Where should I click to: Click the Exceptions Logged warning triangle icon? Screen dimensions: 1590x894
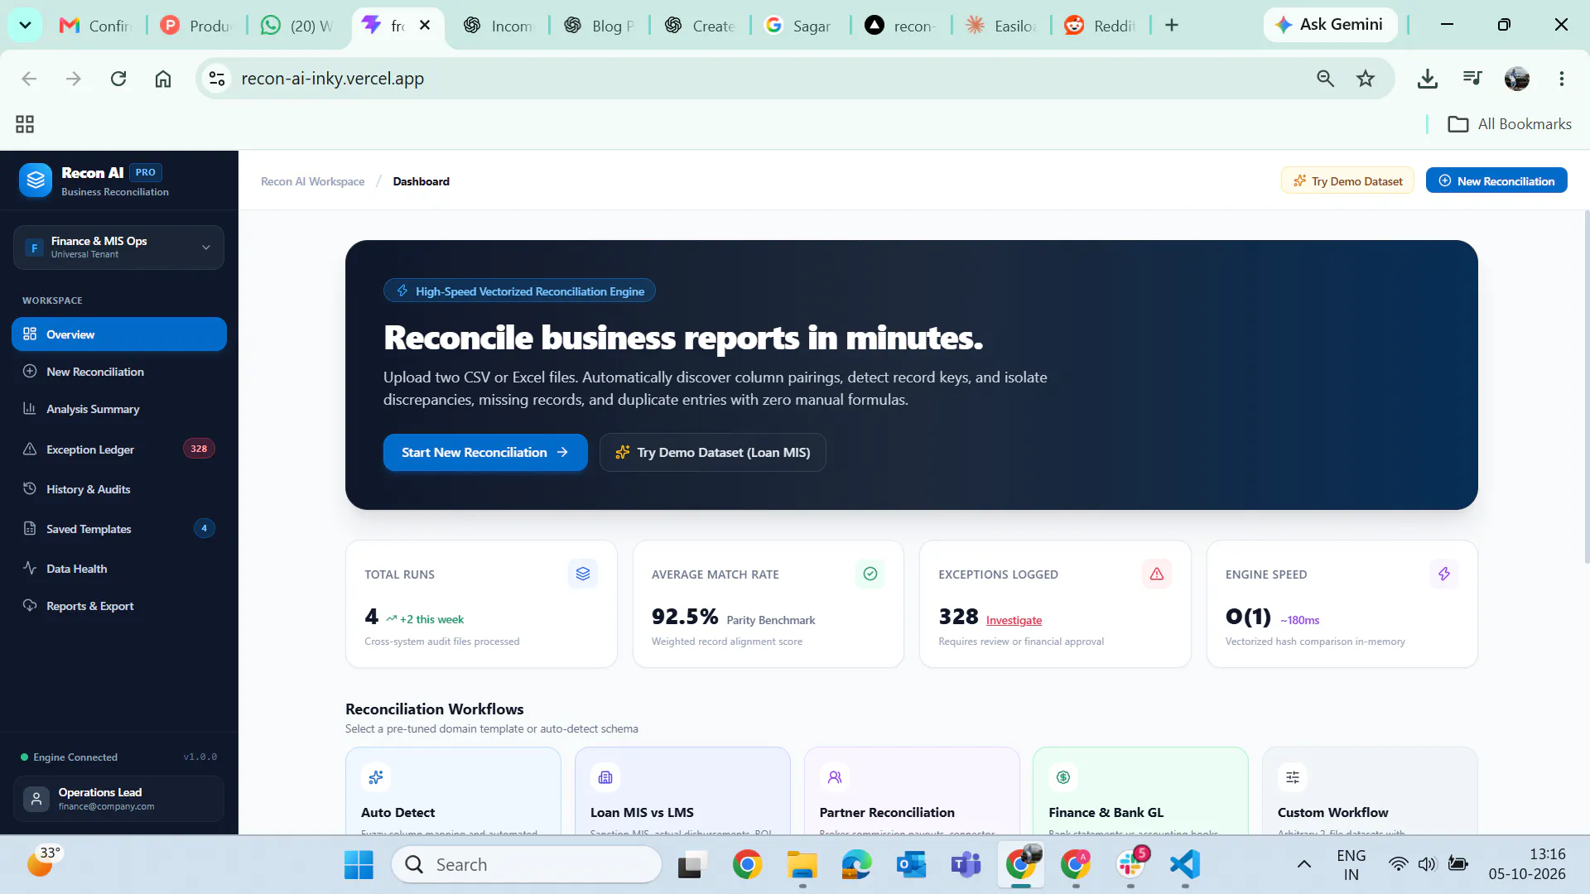[1157, 574]
